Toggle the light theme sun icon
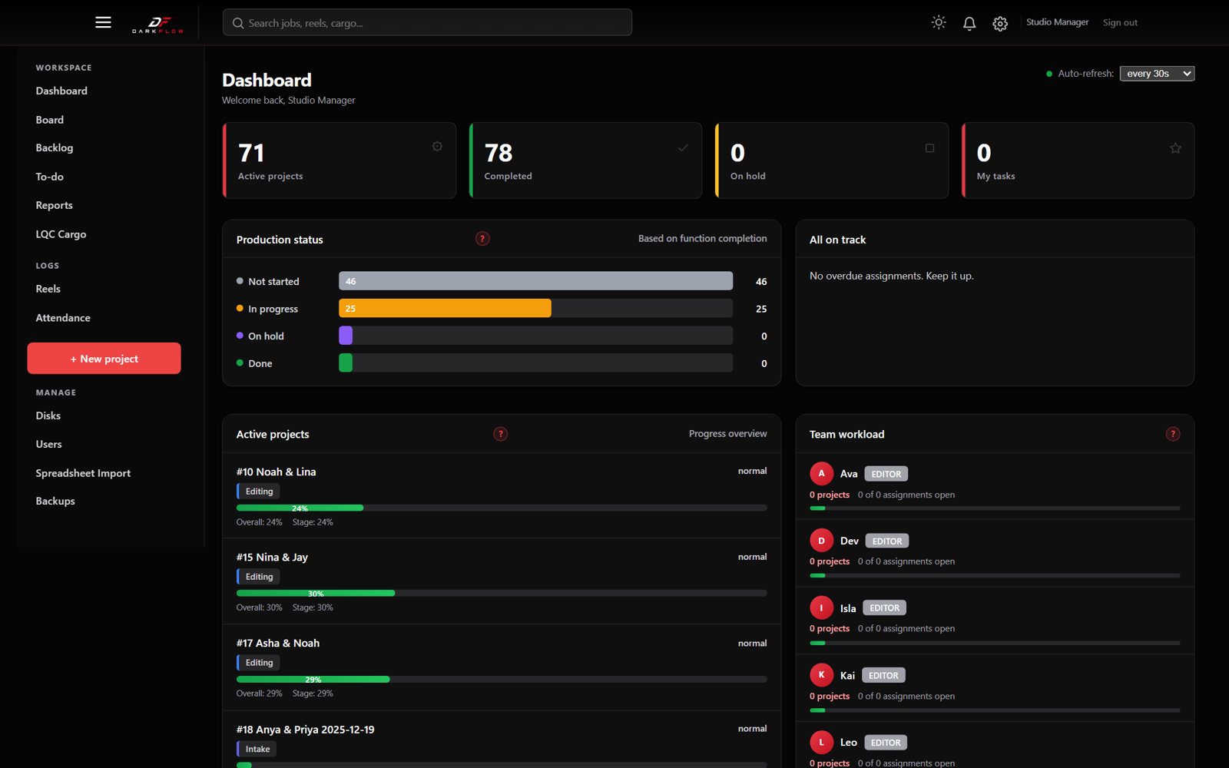 939,23
